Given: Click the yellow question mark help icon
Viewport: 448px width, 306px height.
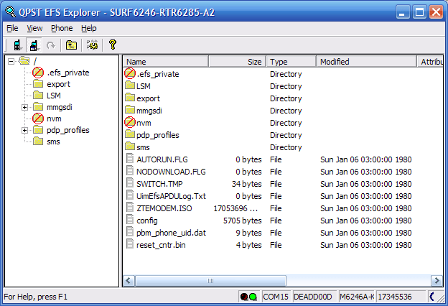Looking at the screenshot, I should [113, 45].
